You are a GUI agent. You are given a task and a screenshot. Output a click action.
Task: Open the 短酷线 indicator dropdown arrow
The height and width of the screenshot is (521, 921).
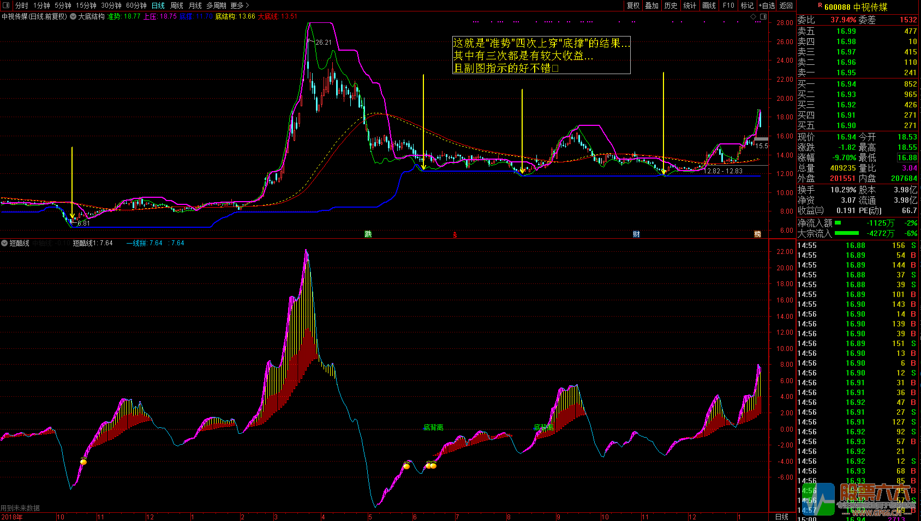click(4, 243)
